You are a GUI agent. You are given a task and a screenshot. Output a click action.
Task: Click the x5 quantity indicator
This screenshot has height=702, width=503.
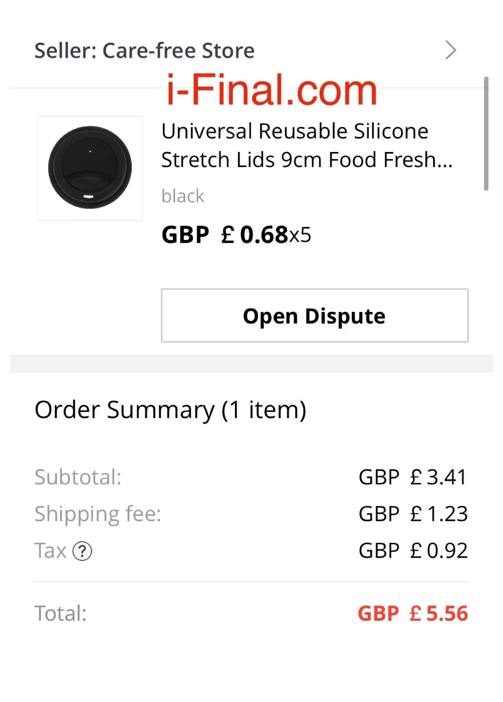point(300,235)
